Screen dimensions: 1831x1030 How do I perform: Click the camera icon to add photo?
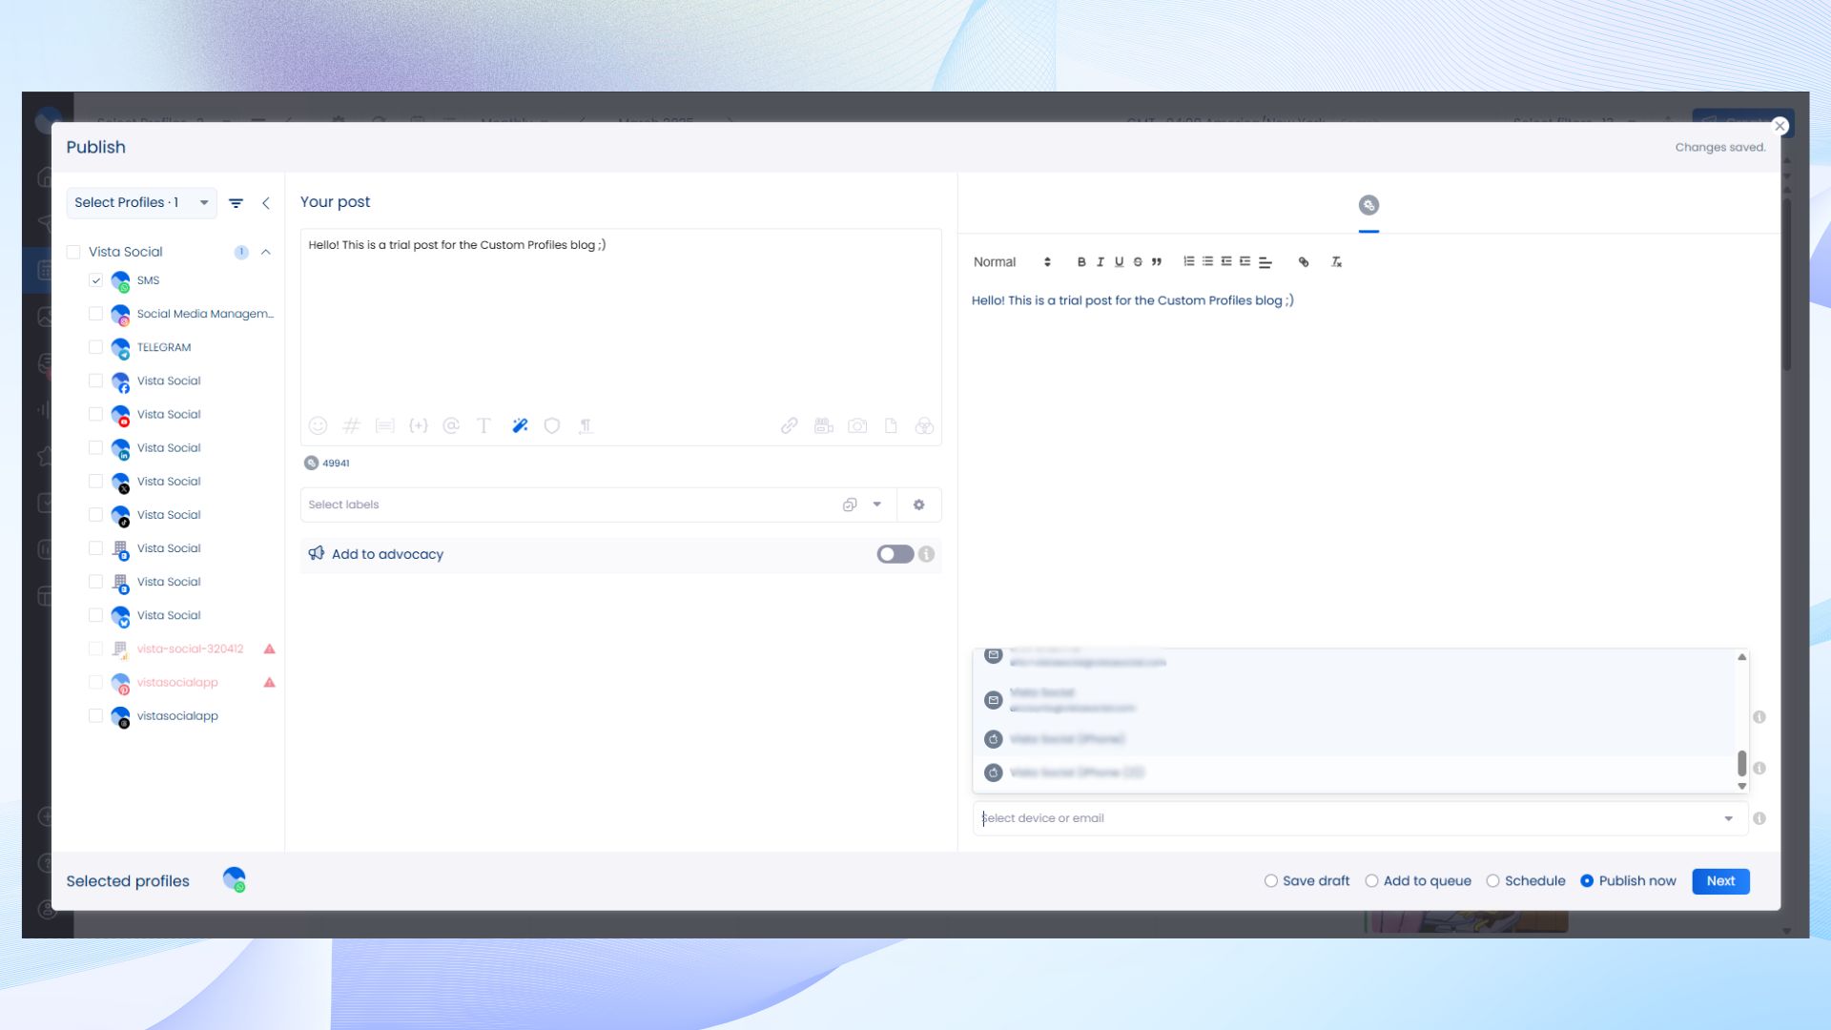[x=857, y=426]
